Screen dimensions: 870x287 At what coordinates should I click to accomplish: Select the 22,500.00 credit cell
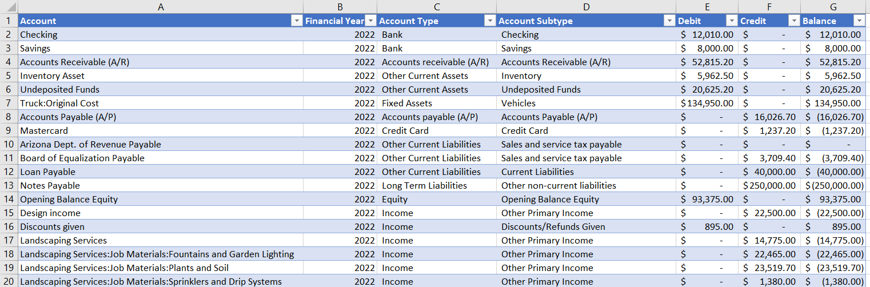click(x=769, y=213)
